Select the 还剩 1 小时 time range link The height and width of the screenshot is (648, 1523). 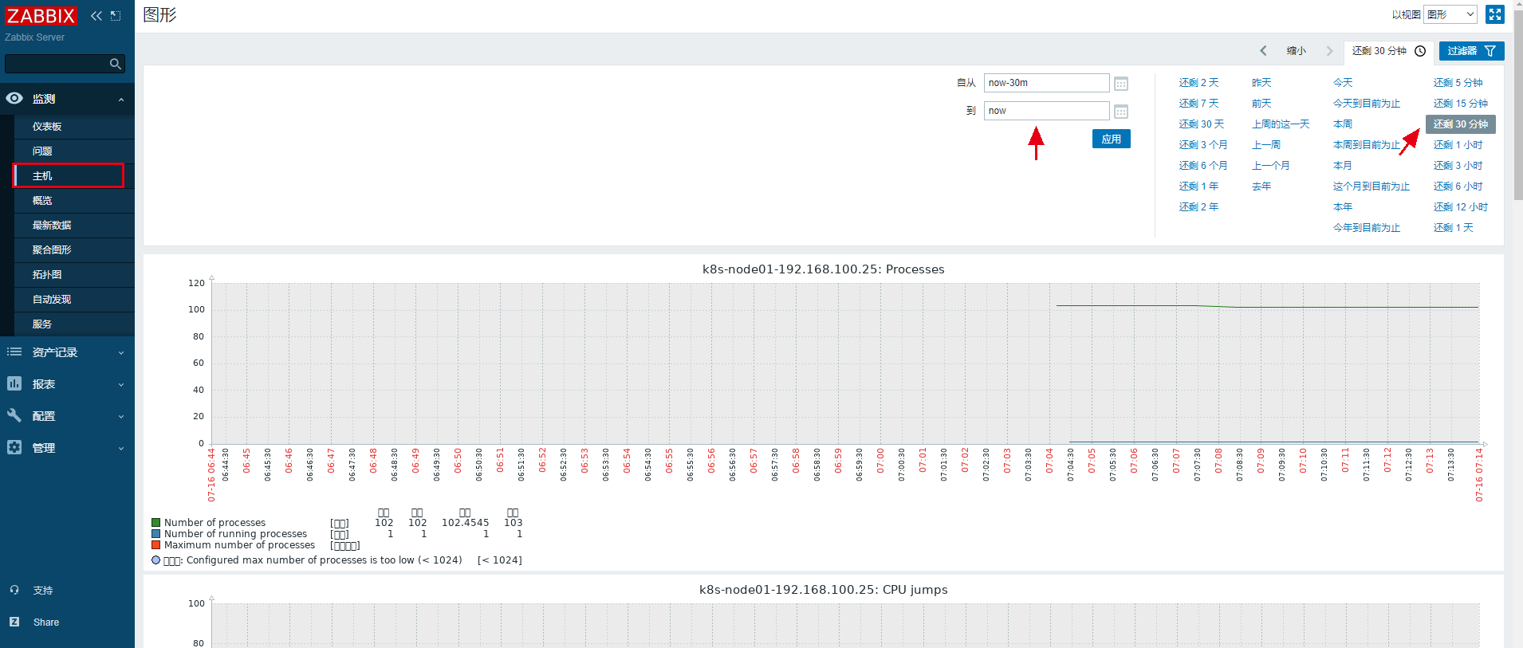click(x=1458, y=145)
